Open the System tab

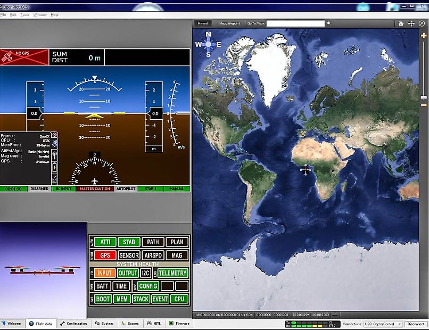[x=104, y=324]
